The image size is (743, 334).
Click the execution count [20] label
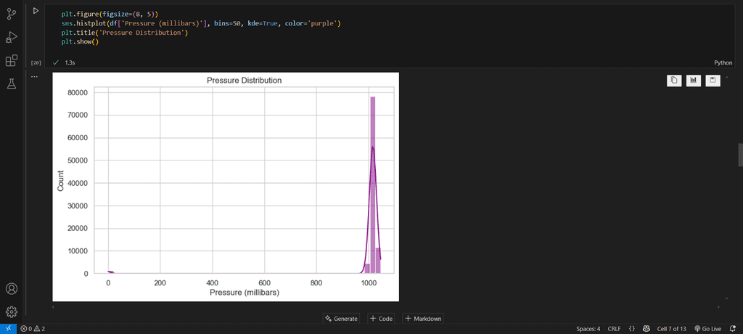point(36,62)
